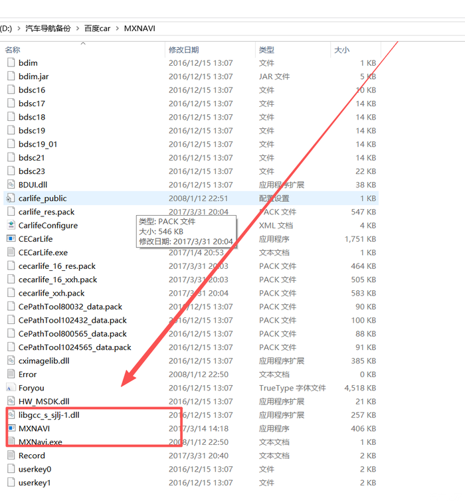The width and height of the screenshot is (465, 504).
Task: Sort files by 修改日期 column header
Action: (185, 50)
